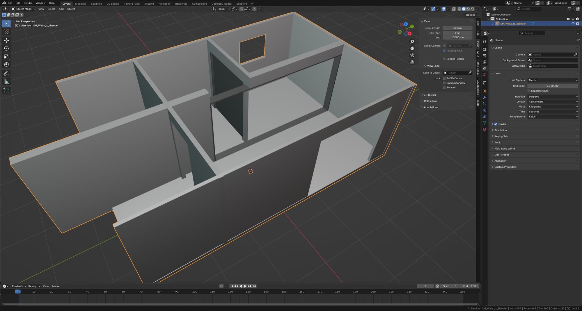
Task: Toggle camera view gizmo icon
Action: coord(412,55)
